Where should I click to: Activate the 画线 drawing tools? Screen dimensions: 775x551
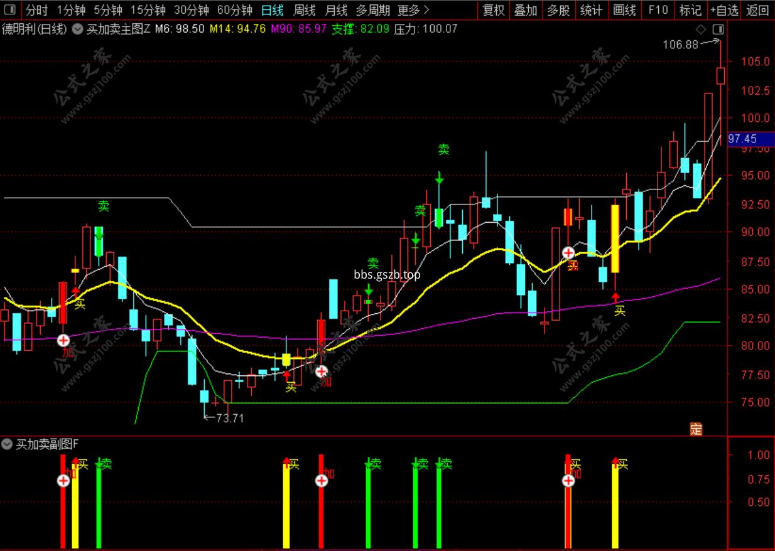click(x=624, y=10)
